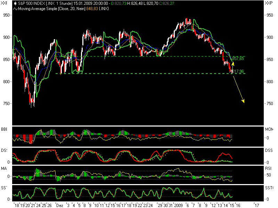Image resolution: width=278 pixels, height=208 pixels.
Task: Click the BBI indicator panel label
Action: pyautogui.click(x=3, y=129)
